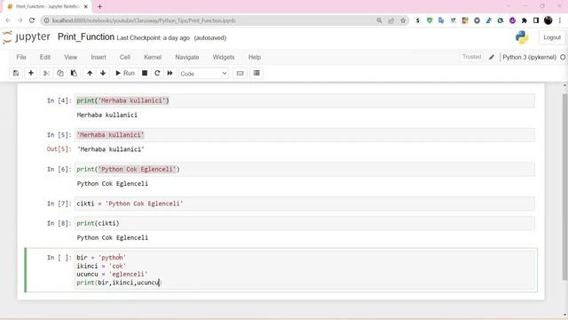Open the Kernel menu
The width and height of the screenshot is (568, 320).
point(153,57)
